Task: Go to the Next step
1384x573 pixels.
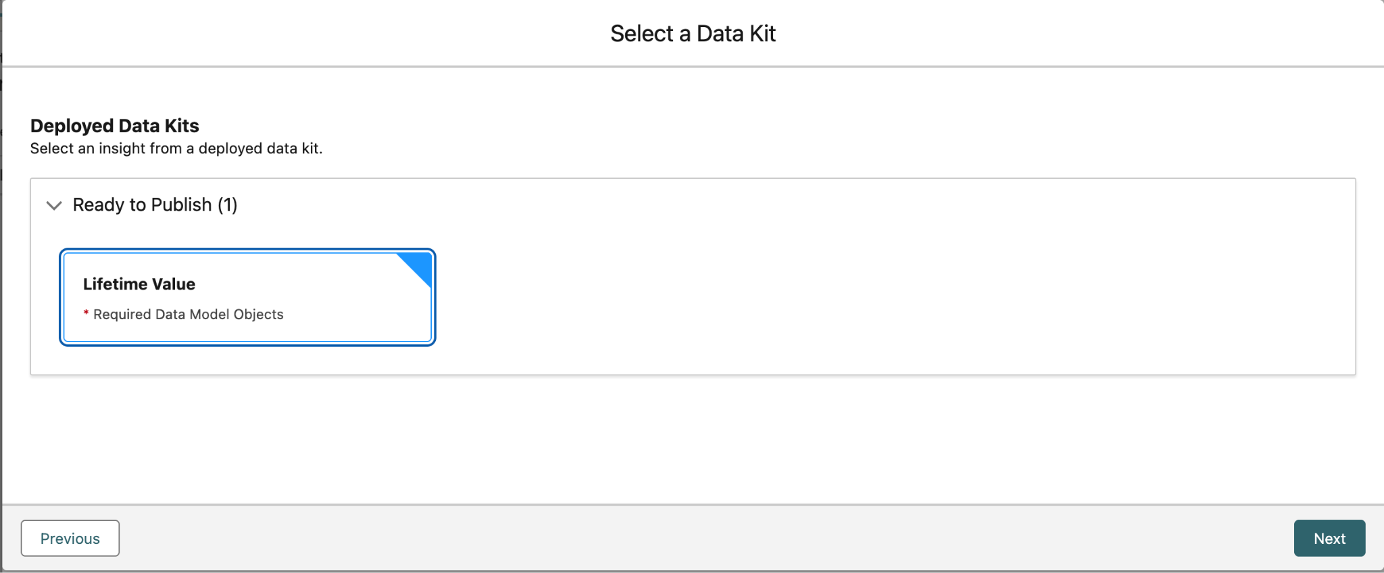Action: point(1329,538)
